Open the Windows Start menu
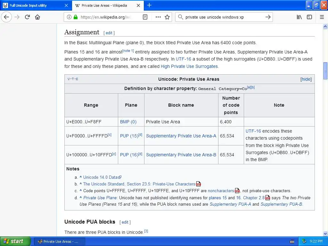Image resolution: width=328 pixels, height=246 pixels. click(15, 242)
